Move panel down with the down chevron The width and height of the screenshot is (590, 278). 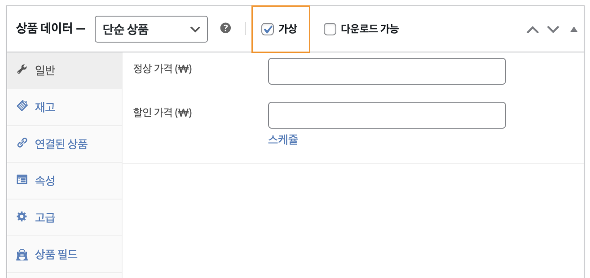coord(553,30)
